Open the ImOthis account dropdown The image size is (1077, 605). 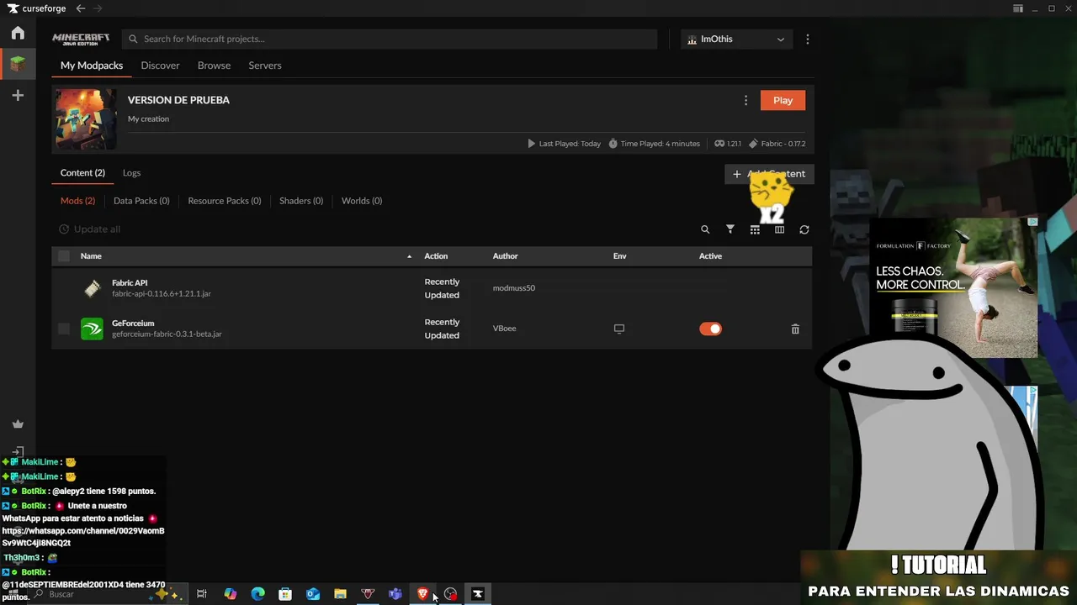[x=736, y=39]
